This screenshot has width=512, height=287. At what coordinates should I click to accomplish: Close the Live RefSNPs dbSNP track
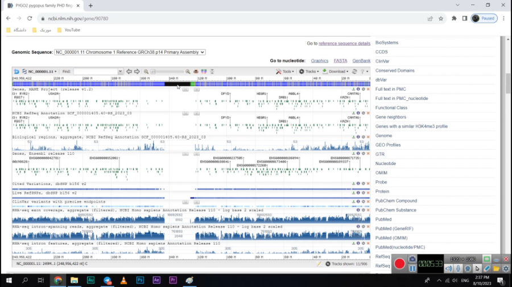pos(368,193)
